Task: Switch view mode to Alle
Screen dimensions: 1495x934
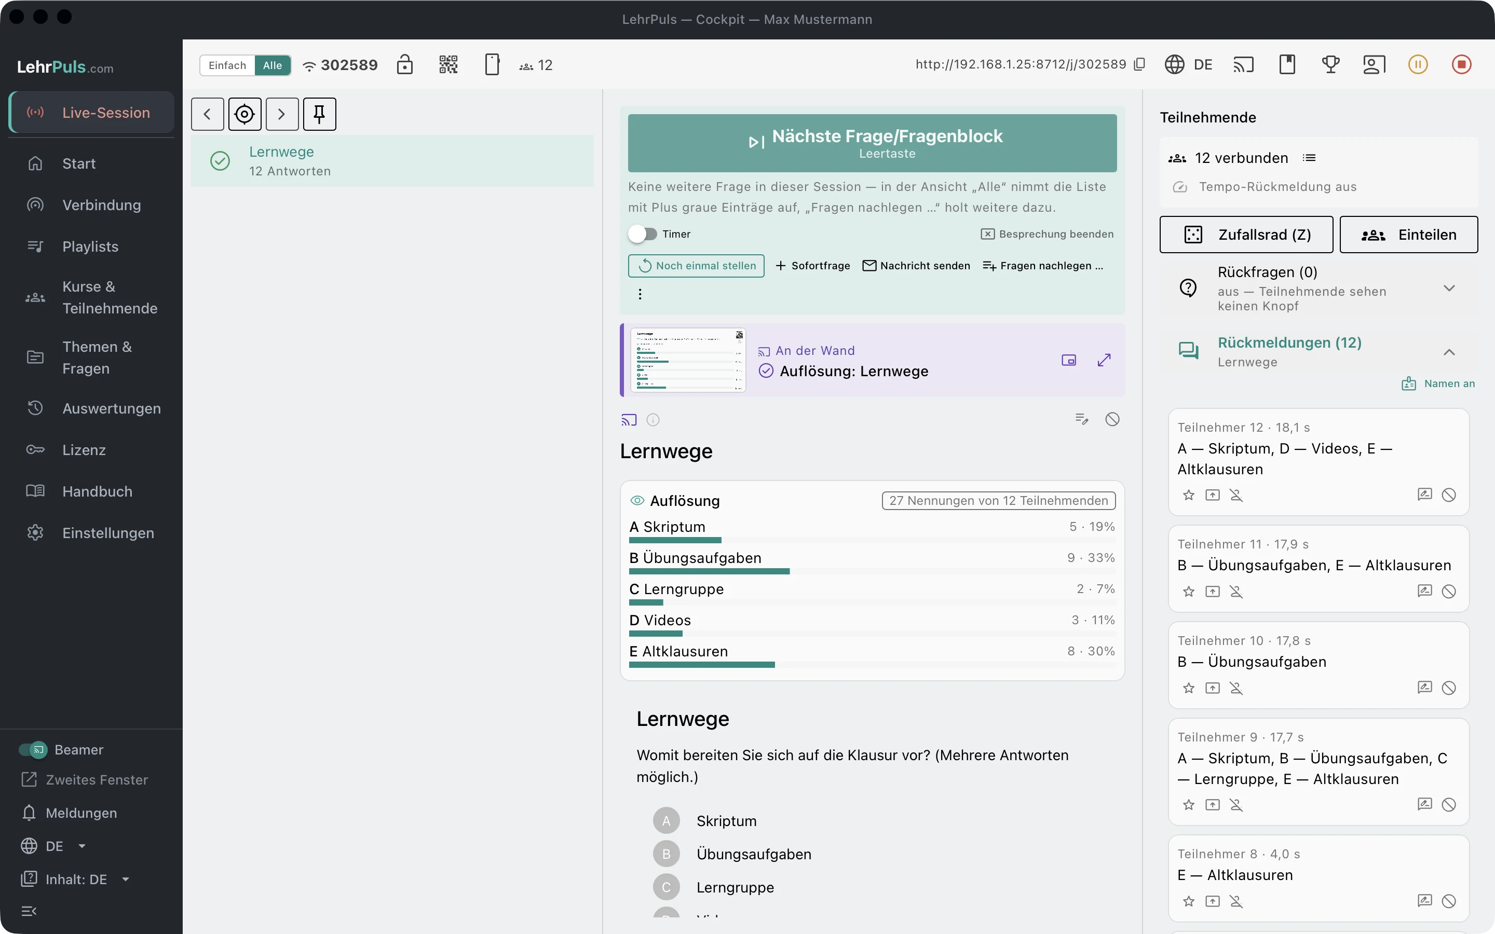Action: (x=273, y=65)
